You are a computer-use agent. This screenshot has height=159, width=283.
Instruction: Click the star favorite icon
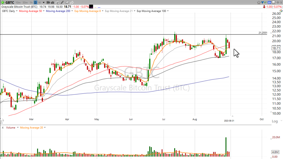[x=259, y=2]
